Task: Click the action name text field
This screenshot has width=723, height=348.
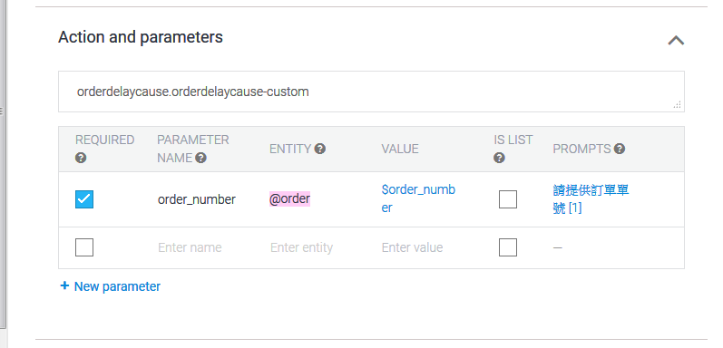Action: 371,92
